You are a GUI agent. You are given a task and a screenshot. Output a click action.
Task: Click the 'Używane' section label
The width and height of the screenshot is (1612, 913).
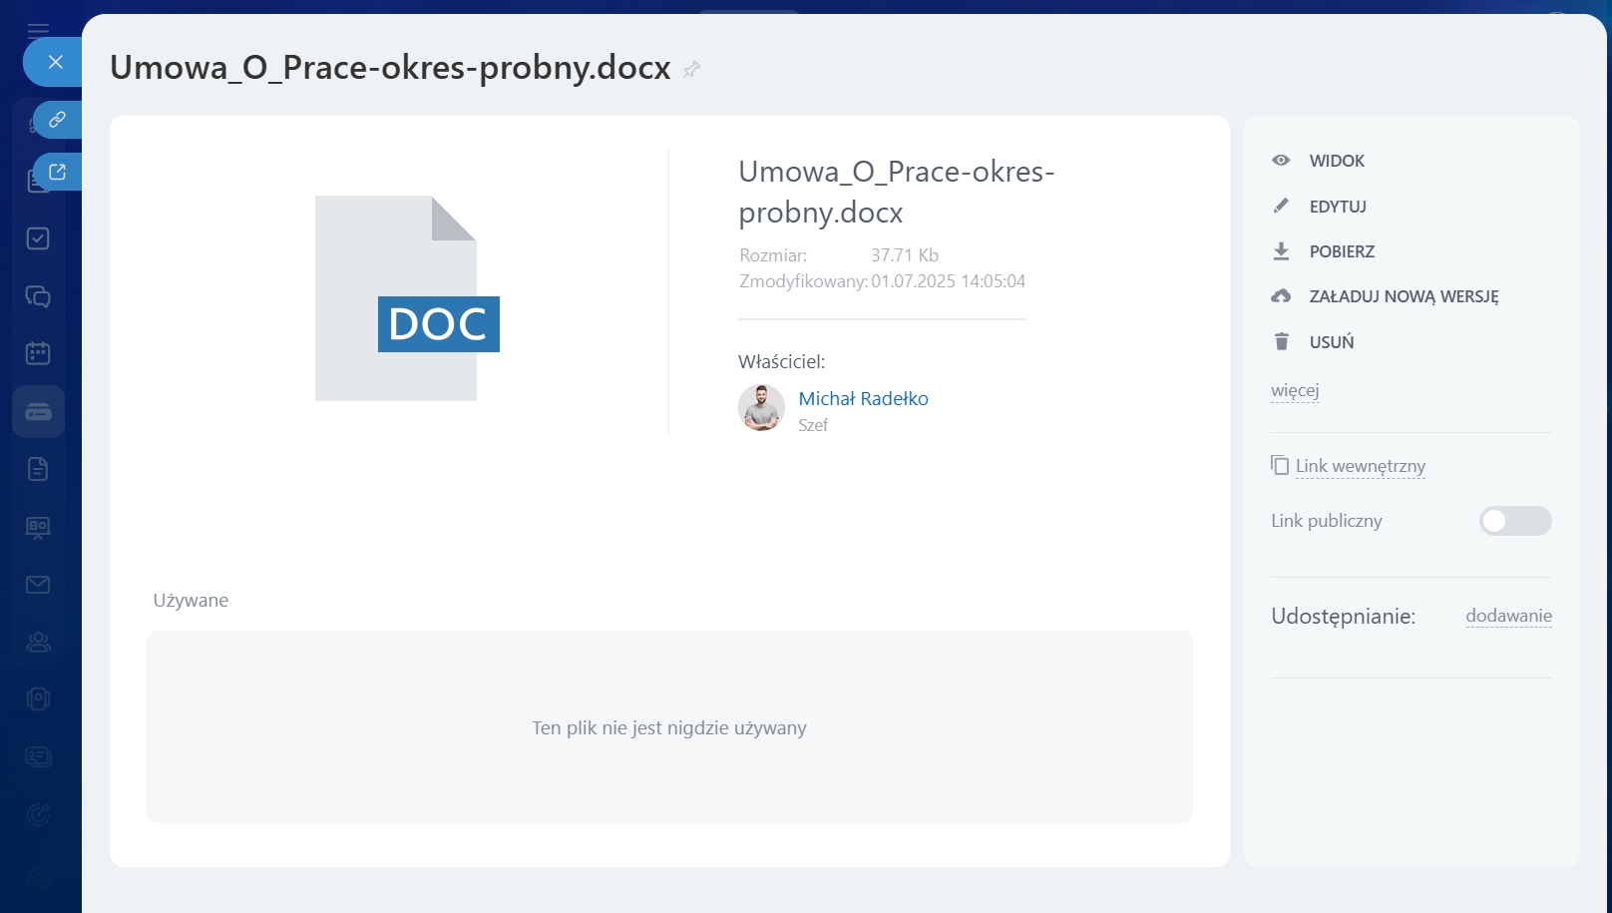click(x=191, y=600)
